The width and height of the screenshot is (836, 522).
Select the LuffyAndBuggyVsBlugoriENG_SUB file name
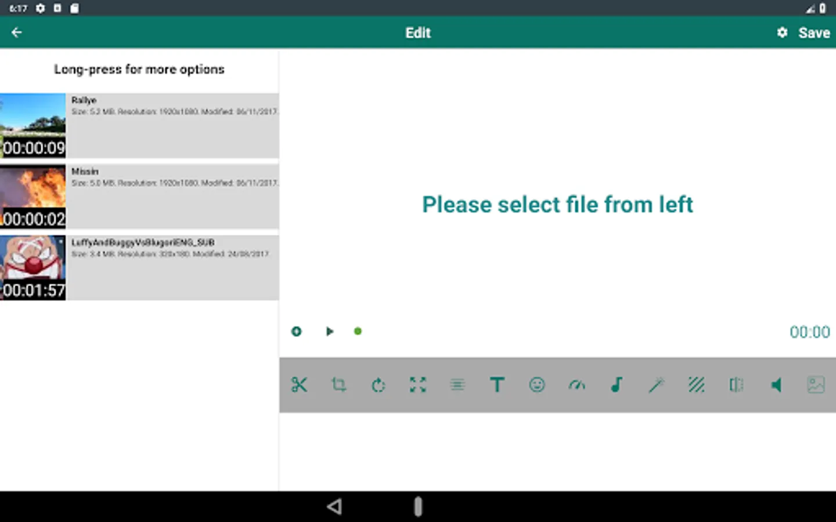pos(143,242)
